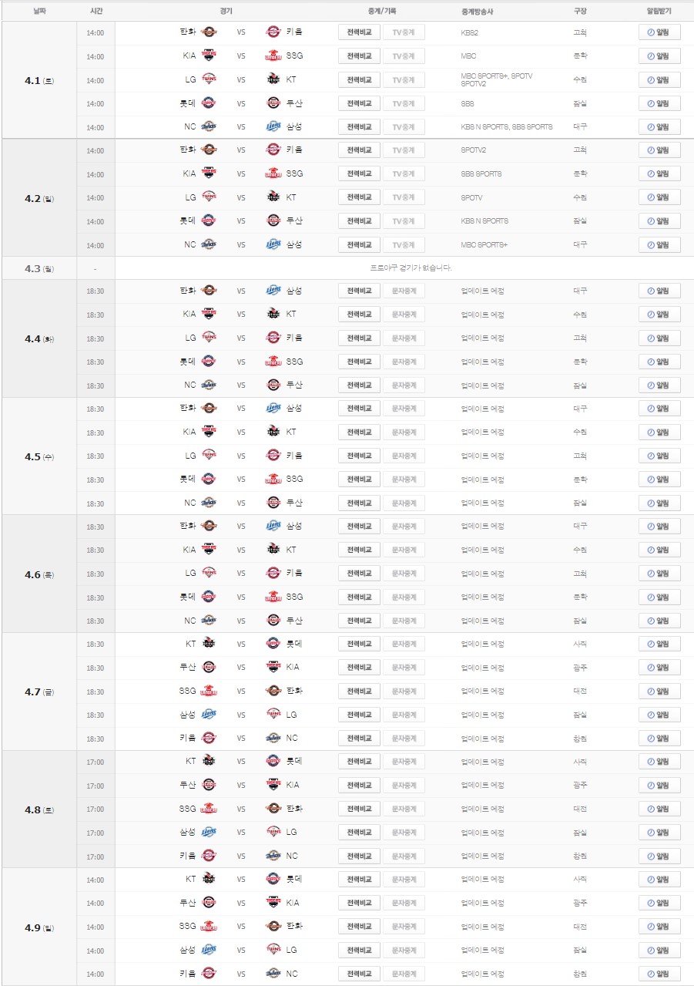Click KT logo in the 4.7 KT vs 롯데 row
Image resolution: width=694 pixels, height=986 pixels.
pos(209,643)
